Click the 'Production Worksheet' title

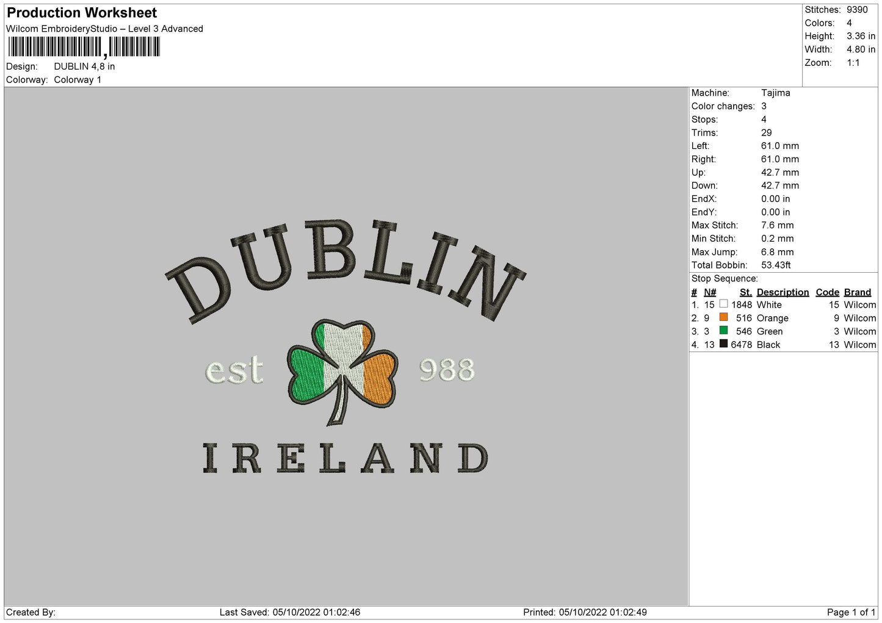tap(82, 13)
